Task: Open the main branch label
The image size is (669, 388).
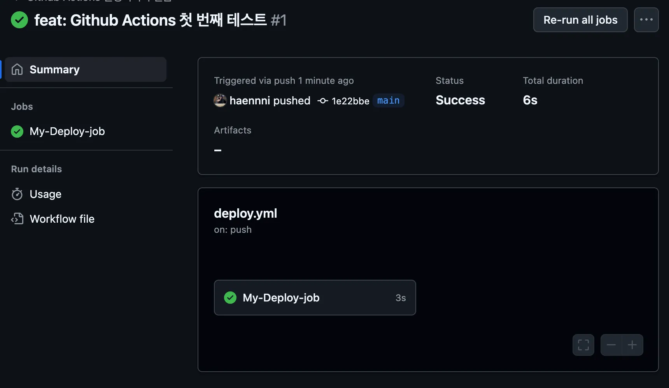Action: coord(389,100)
